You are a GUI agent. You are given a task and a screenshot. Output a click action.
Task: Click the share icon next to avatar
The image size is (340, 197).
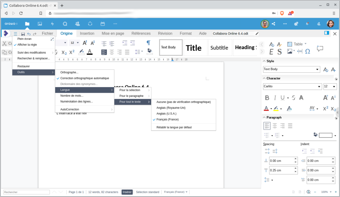274,24
